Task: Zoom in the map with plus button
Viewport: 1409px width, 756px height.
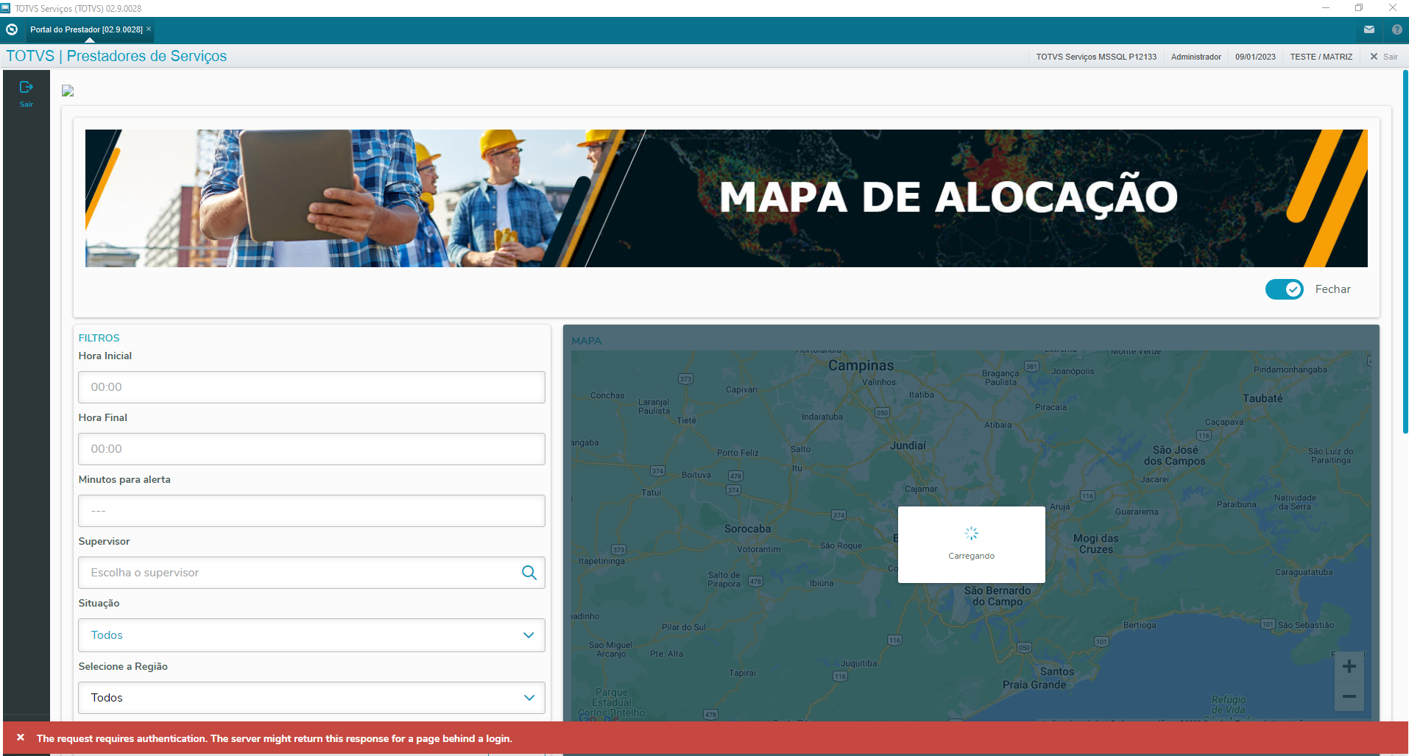Action: coord(1349,667)
